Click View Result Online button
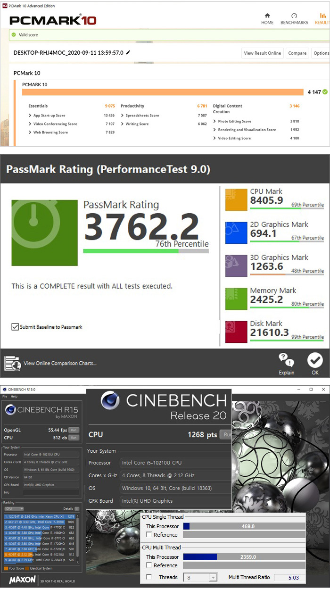Viewport: 330px width, 589px height. pyautogui.click(x=263, y=53)
